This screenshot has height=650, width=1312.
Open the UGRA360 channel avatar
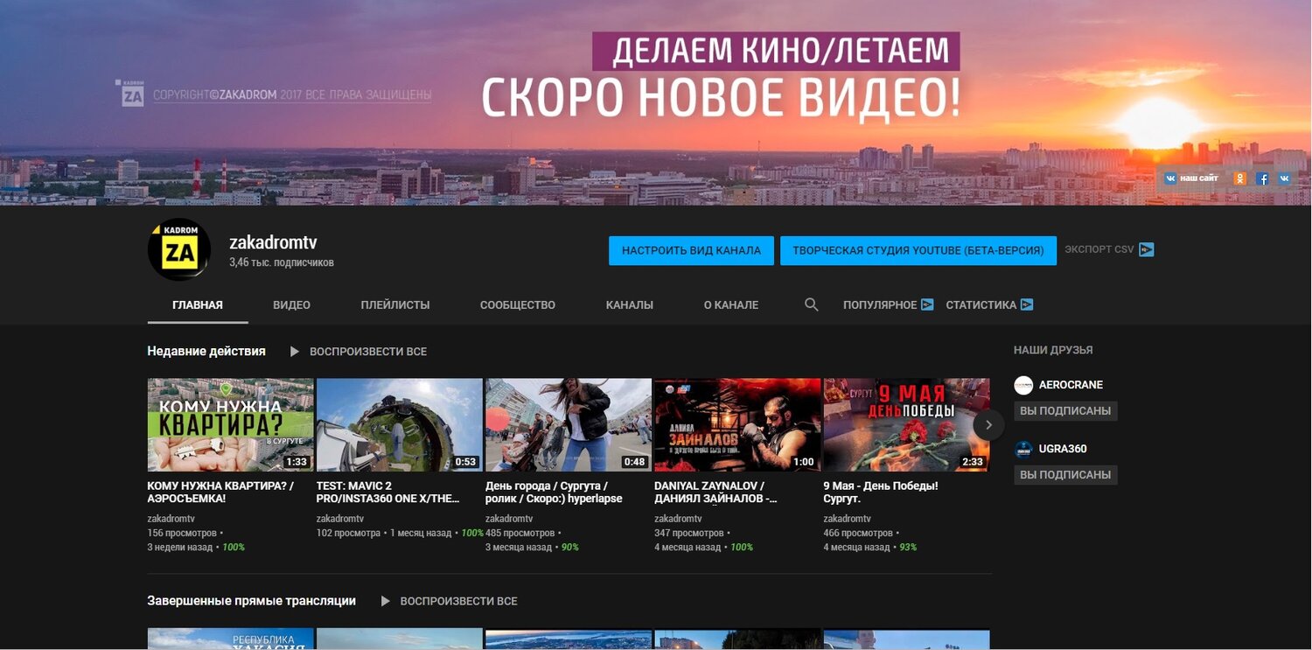[1023, 449]
